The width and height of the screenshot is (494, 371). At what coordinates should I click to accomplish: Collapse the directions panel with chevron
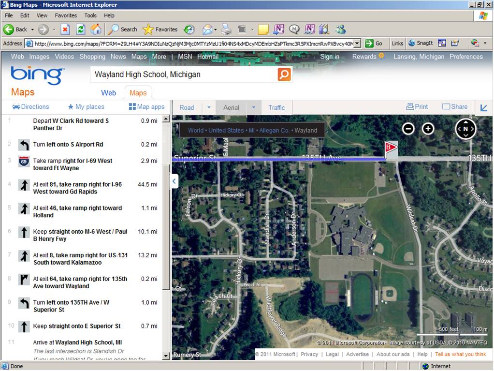174,181
